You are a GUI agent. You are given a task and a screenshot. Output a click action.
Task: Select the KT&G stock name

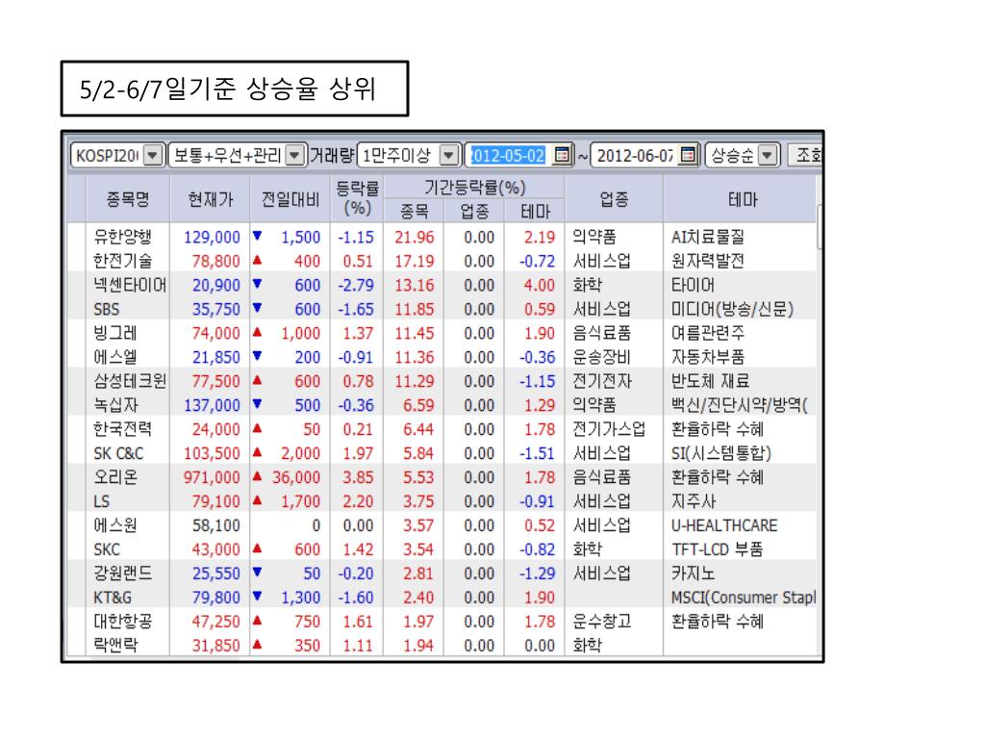[x=113, y=598]
